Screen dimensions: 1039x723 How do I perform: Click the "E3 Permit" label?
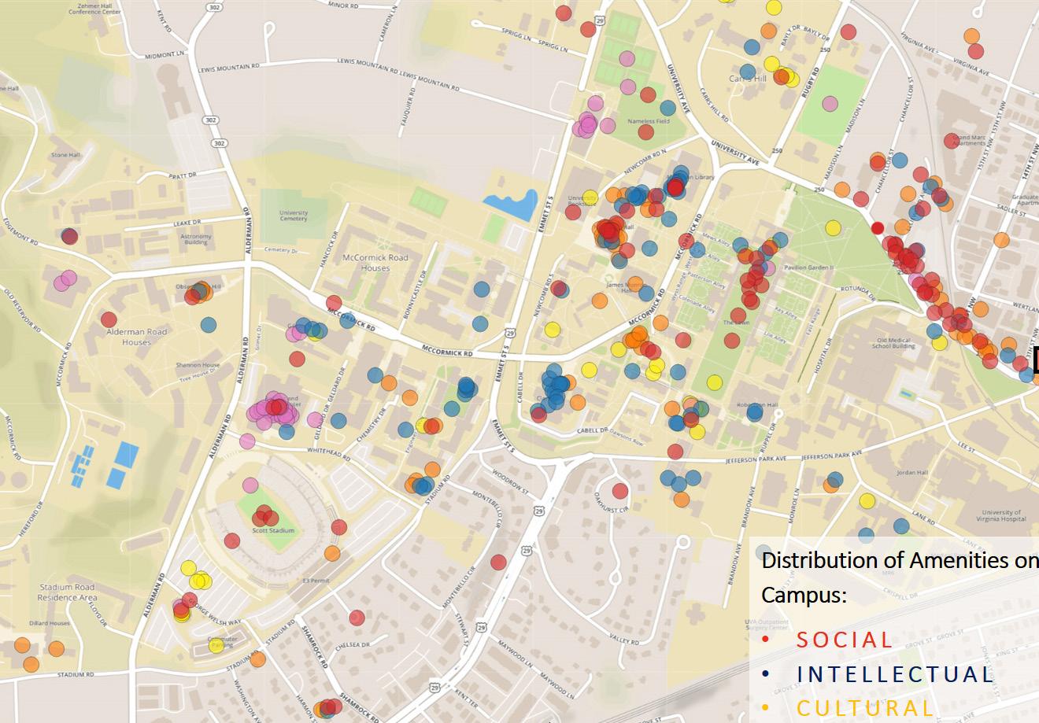315,581
